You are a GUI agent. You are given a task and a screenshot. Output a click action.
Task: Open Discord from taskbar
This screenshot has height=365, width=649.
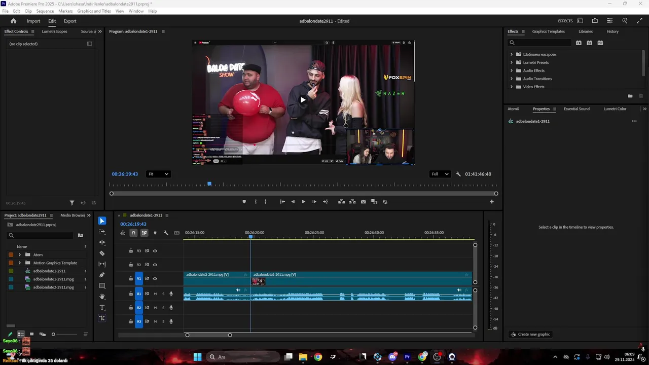tap(392, 357)
